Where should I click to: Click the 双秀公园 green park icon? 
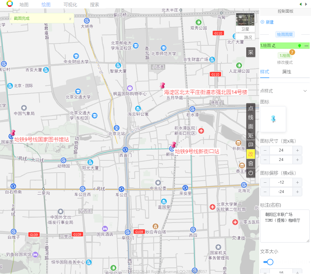[199, 22]
